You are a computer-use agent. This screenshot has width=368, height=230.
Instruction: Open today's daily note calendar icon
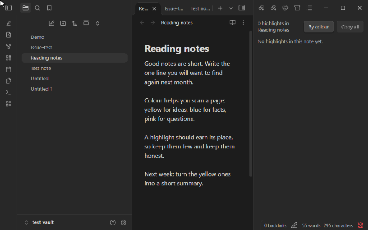[9, 69]
